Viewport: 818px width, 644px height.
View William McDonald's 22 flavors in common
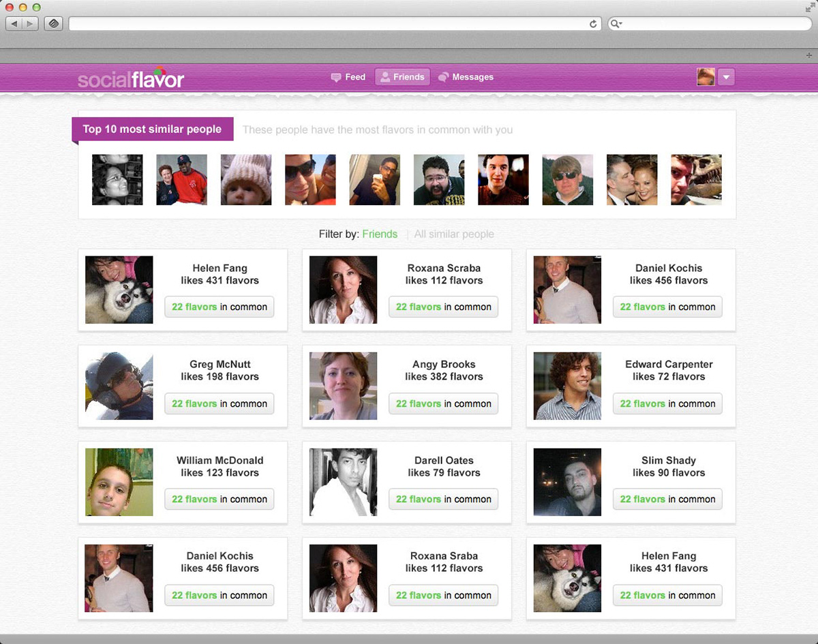[219, 499]
